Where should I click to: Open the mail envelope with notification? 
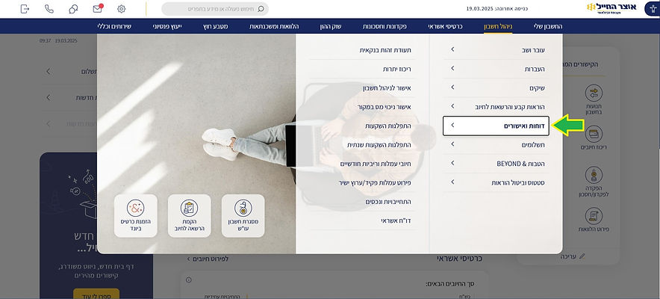point(98,8)
